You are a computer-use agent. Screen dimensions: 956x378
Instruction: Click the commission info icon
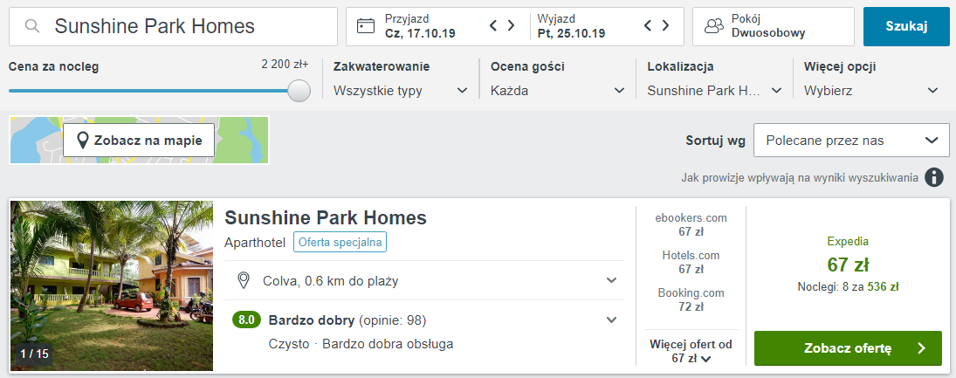pos(933,177)
